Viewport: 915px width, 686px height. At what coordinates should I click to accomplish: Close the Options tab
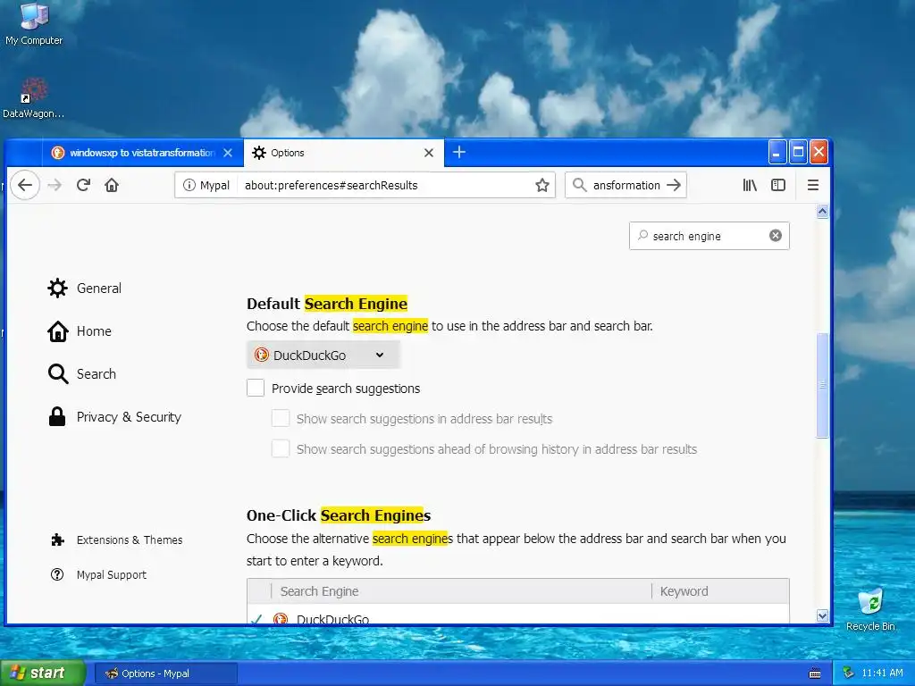429,153
